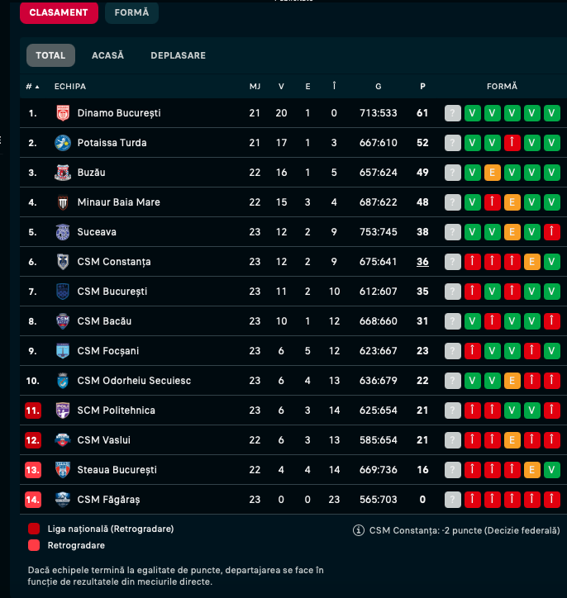Sort standings by P points column
Screen dimensions: 567x598
click(x=422, y=87)
